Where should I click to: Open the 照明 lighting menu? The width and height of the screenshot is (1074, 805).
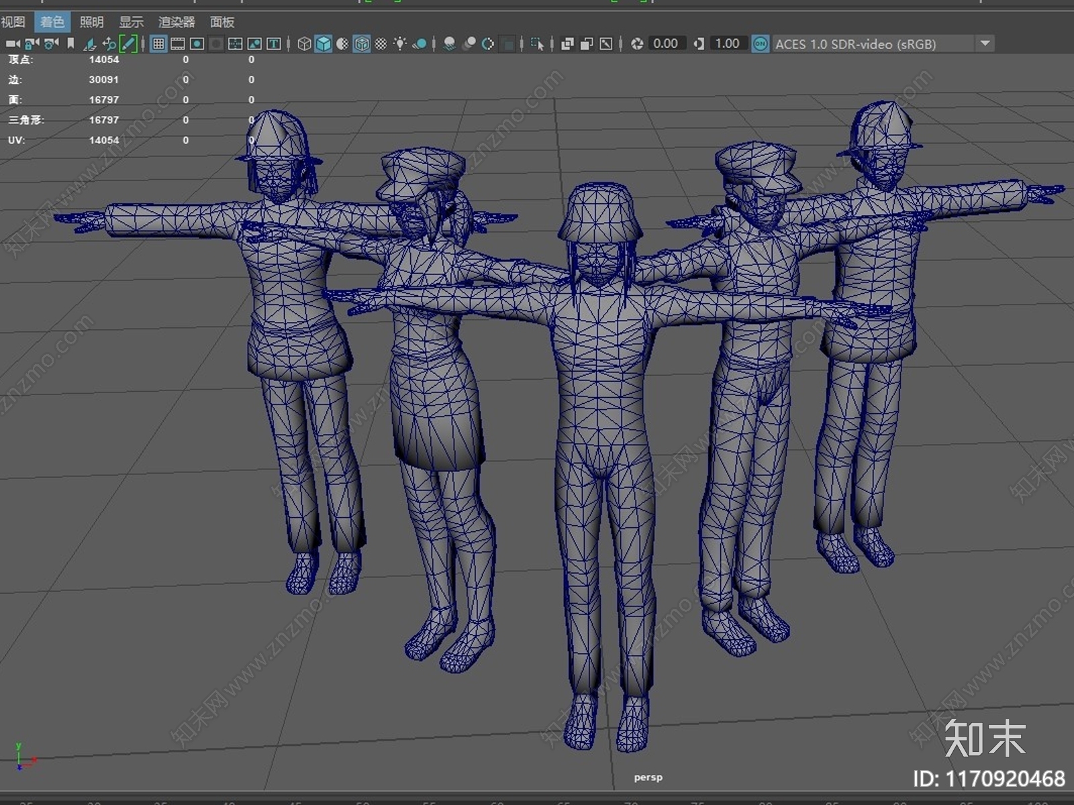click(x=92, y=22)
